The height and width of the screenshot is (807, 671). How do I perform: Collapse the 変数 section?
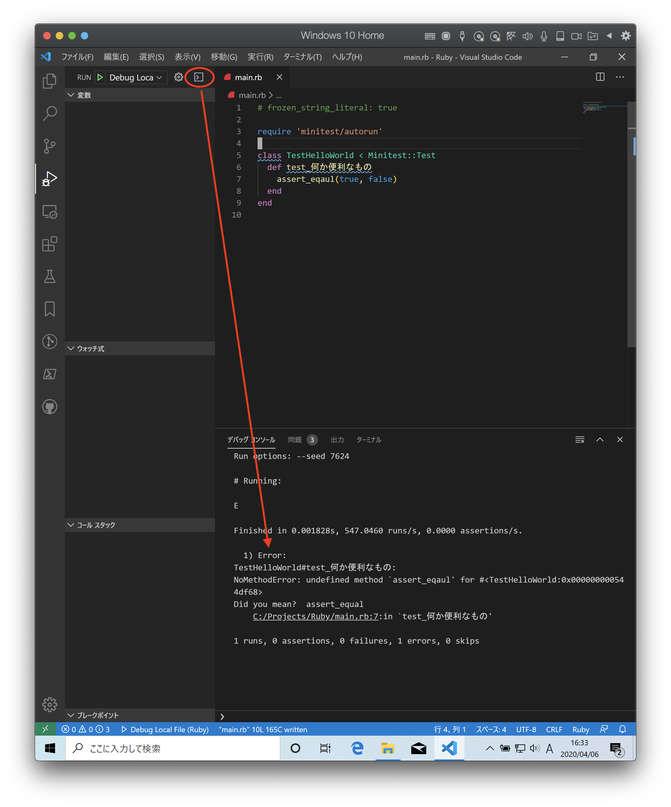(x=84, y=95)
